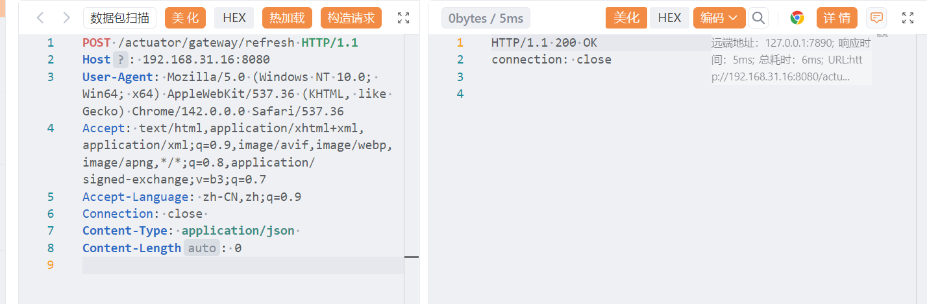Click the request editor scrollbar marker
The image size is (927, 304).
[x=412, y=257]
